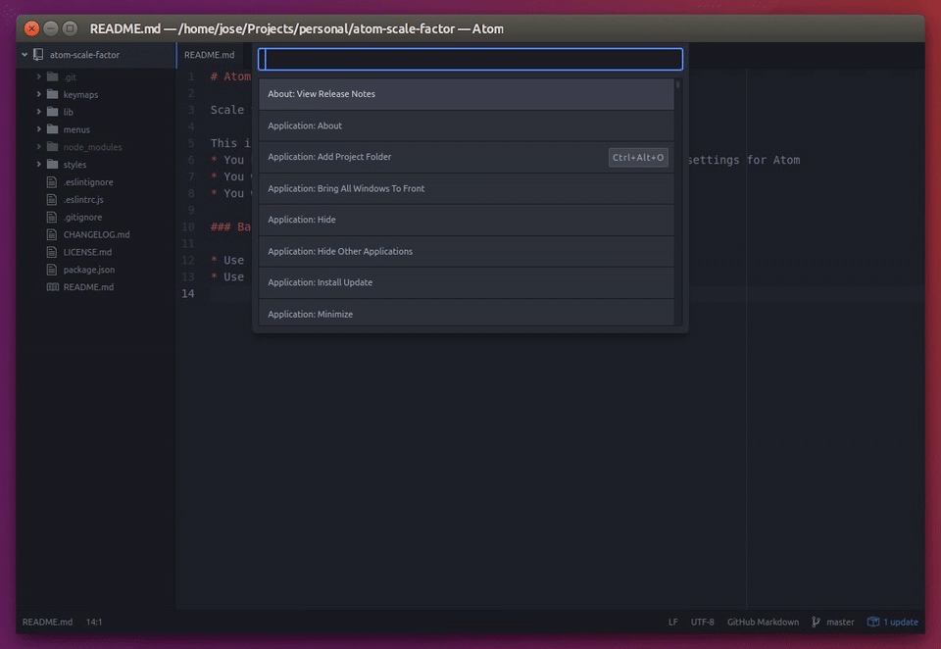This screenshot has width=941, height=649.
Task: Click the package update icon in status bar
Action: (873, 622)
